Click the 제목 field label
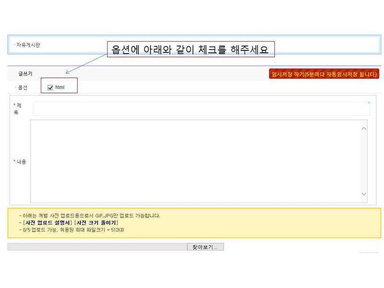The width and height of the screenshot is (384, 288). [17, 109]
